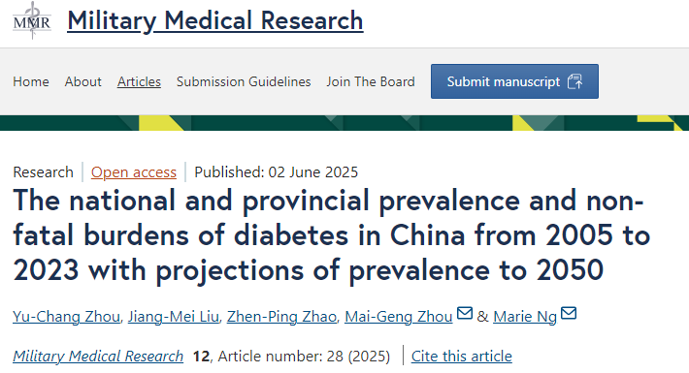Viewport: 689px width, 373px height.
Task: Open author Yu-Chang Zhou's profile
Action: pyautogui.click(x=66, y=317)
